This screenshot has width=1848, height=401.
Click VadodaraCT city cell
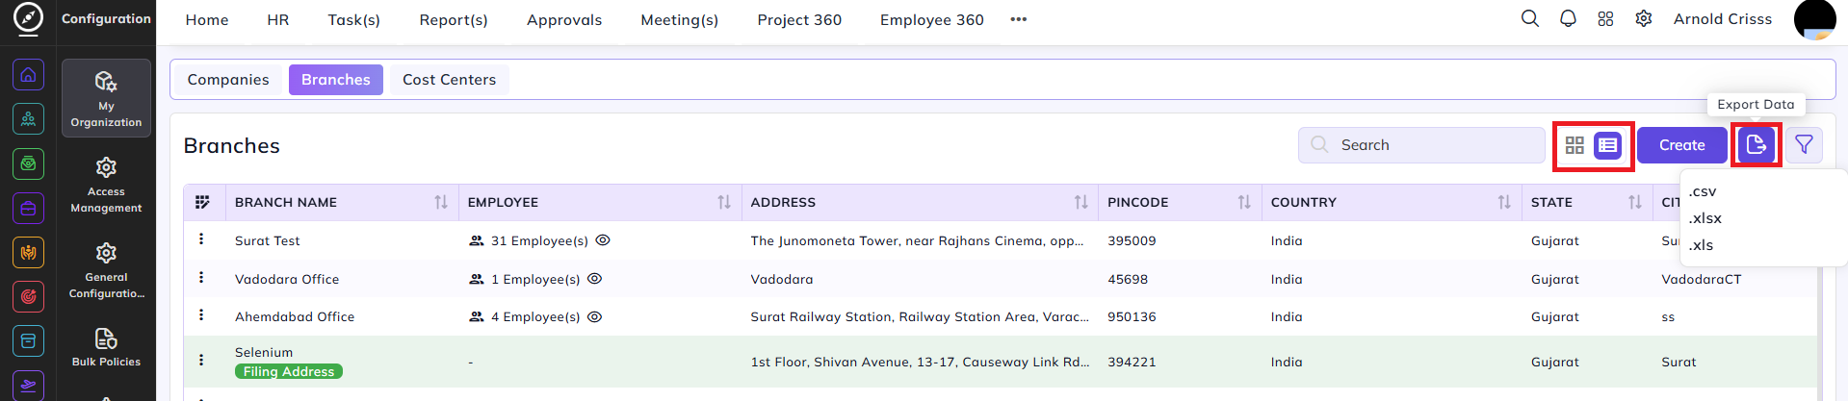click(x=1702, y=279)
